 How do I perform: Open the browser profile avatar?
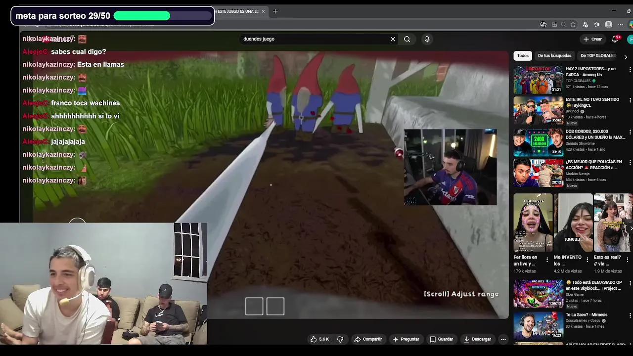click(609, 25)
